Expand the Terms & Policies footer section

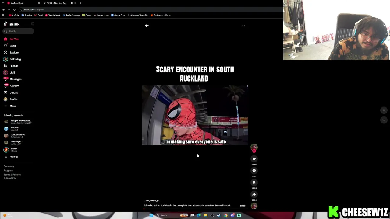(12, 175)
